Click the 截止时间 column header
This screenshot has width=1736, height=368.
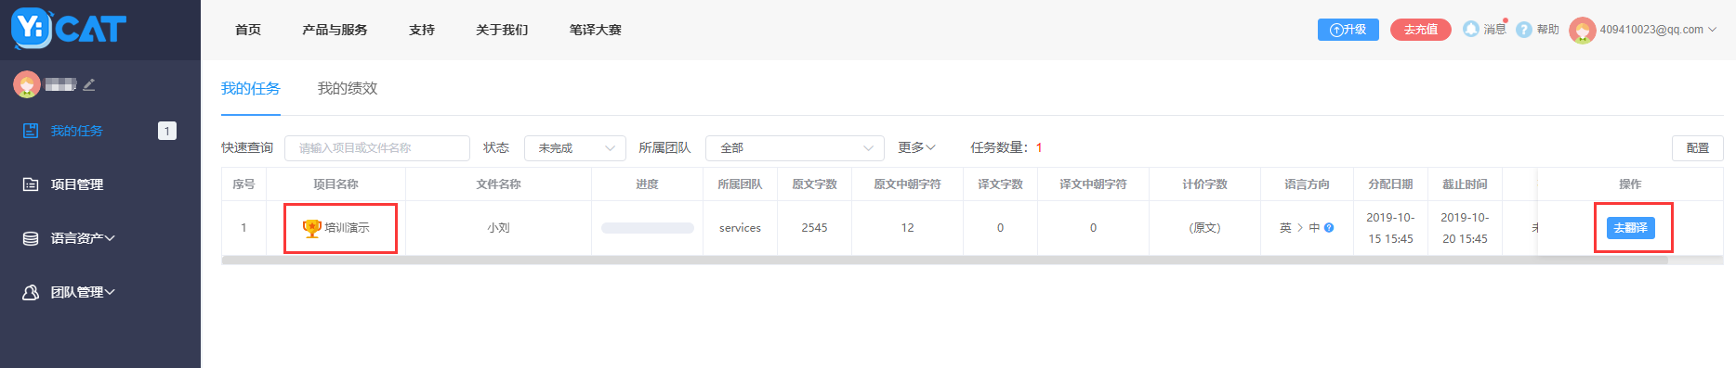(1466, 184)
